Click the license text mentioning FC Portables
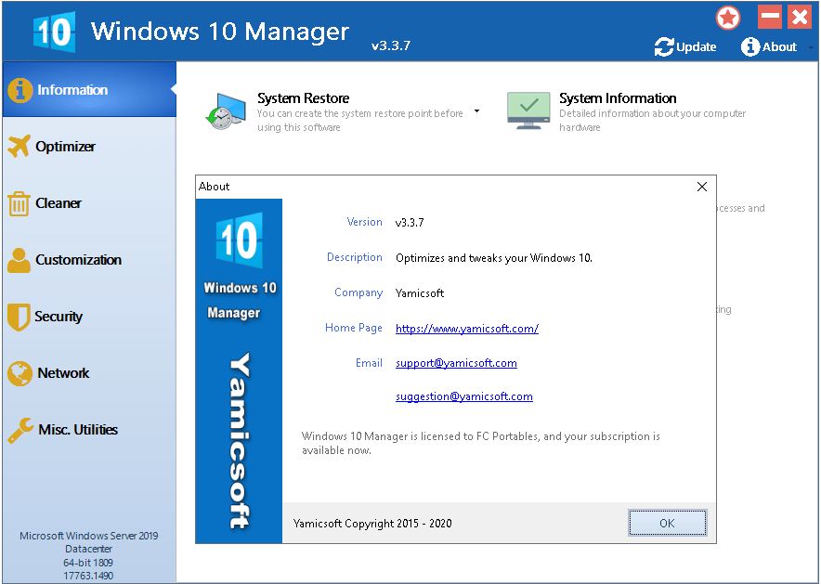821x584 pixels. 481,443
